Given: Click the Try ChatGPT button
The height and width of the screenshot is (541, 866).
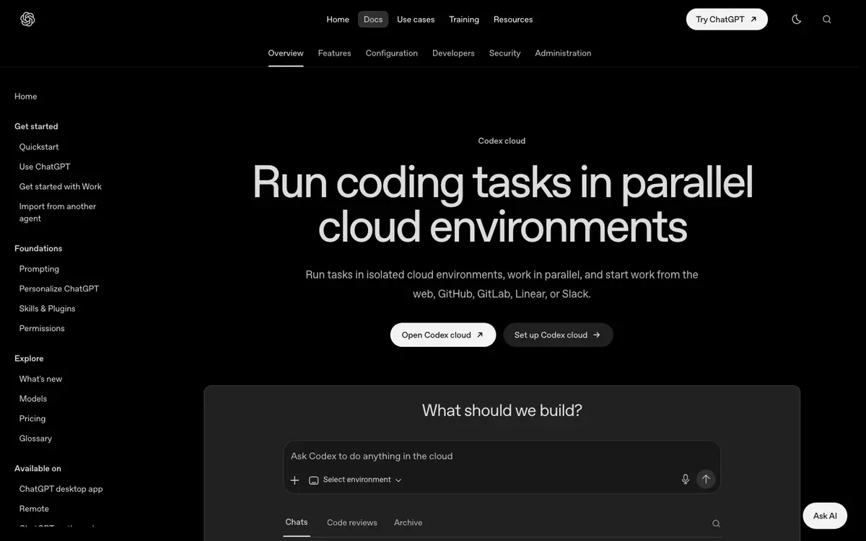Looking at the screenshot, I should [727, 19].
